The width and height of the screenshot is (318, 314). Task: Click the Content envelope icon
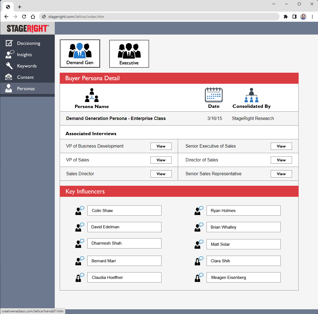tap(9, 77)
